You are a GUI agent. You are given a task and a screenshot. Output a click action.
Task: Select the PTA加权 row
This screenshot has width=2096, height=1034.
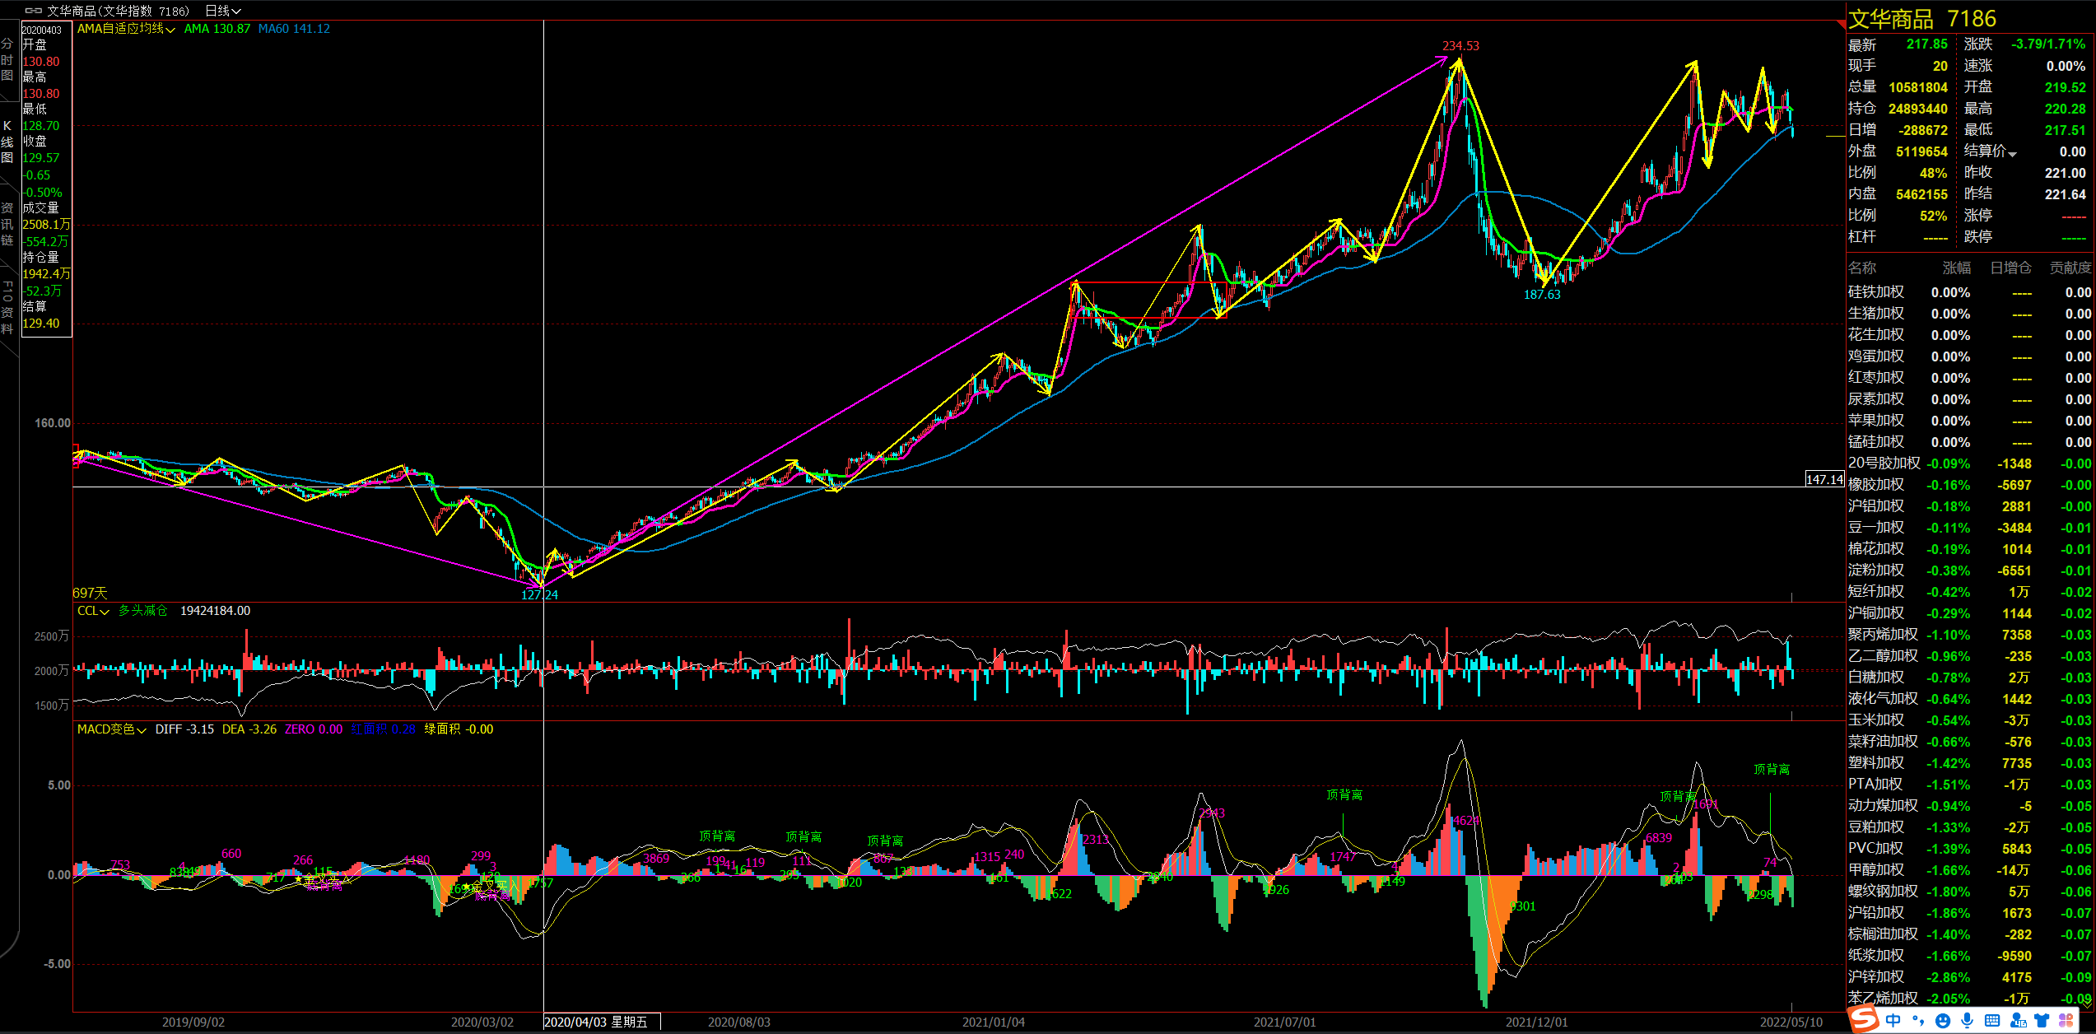click(1970, 785)
